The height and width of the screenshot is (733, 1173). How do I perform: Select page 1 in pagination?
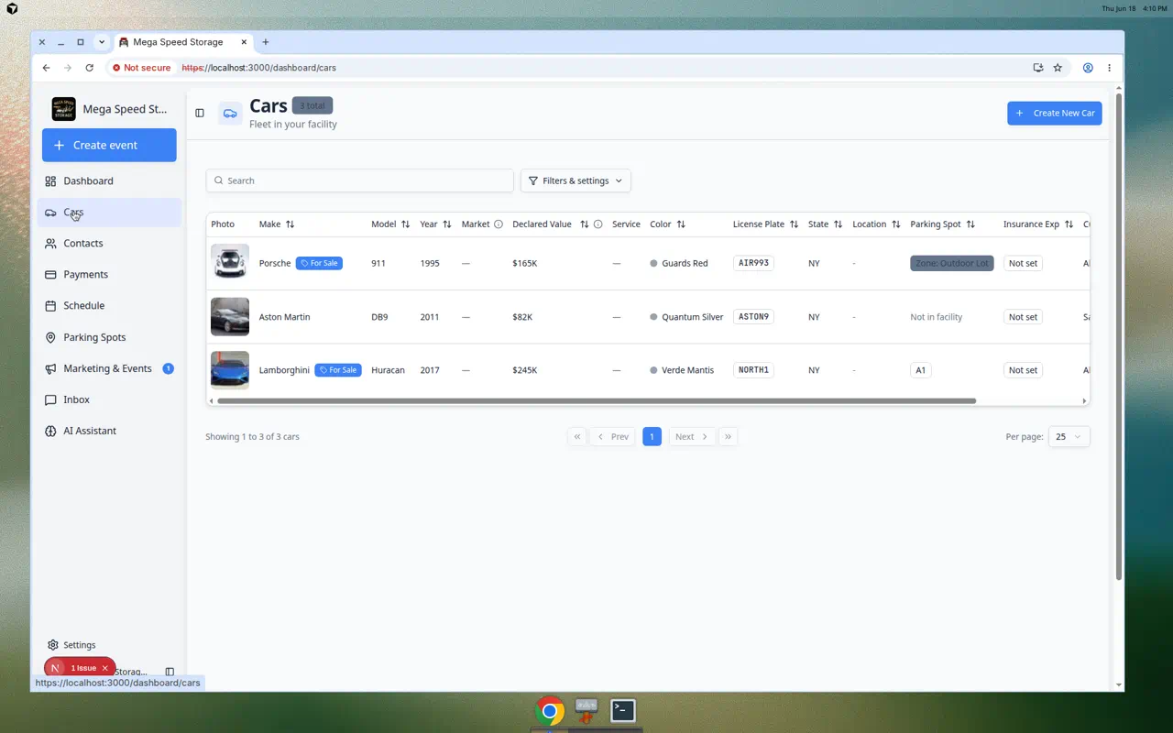point(652,437)
